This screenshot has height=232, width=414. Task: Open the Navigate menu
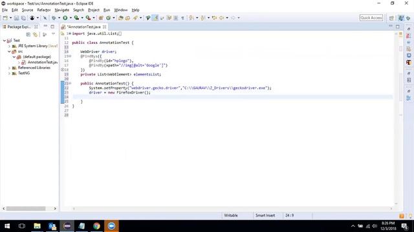(62, 10)
